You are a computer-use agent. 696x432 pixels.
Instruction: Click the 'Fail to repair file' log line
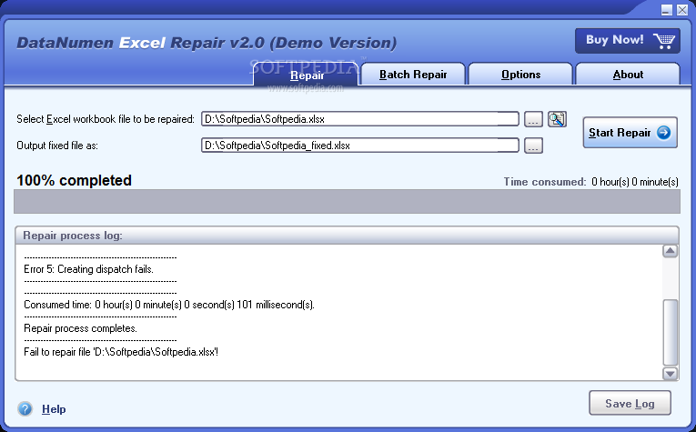click(x=121, y=352)
